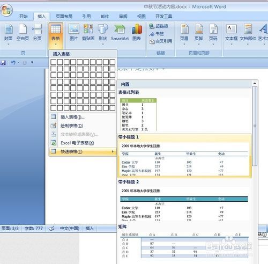
Task: Open the 开发工具 (Developer) tab
Action: (163, 17)
